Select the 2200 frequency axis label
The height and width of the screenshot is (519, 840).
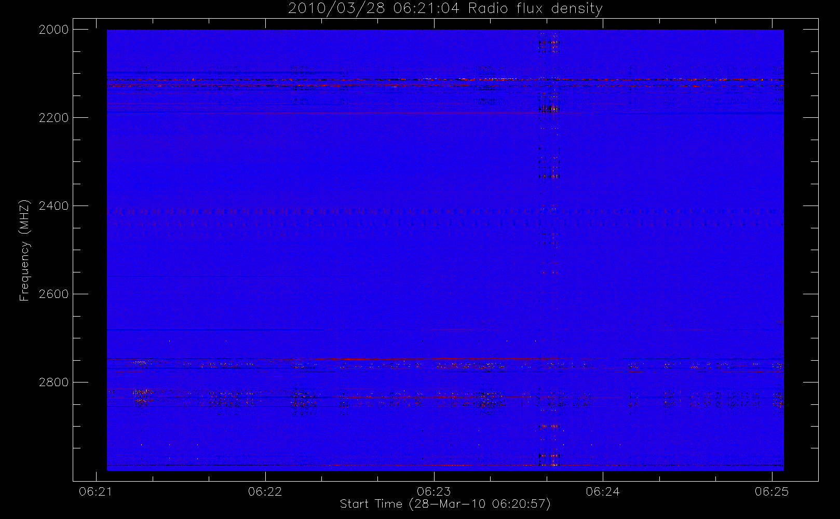54,118
